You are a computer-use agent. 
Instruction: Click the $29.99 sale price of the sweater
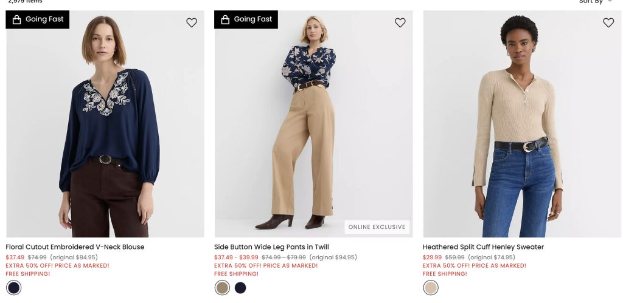(x=432, y=257)
